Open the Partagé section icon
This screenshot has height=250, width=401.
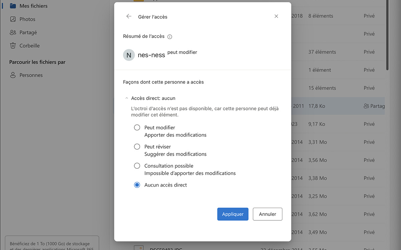(x=13, y=32)
